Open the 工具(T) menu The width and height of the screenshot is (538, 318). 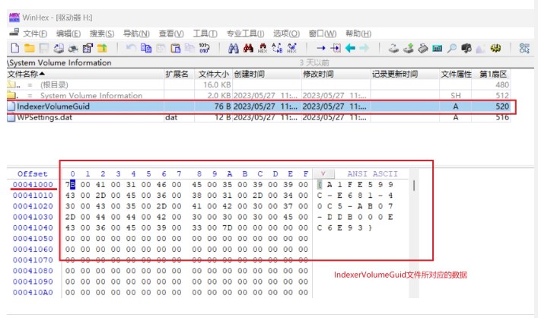pos(205,33)
